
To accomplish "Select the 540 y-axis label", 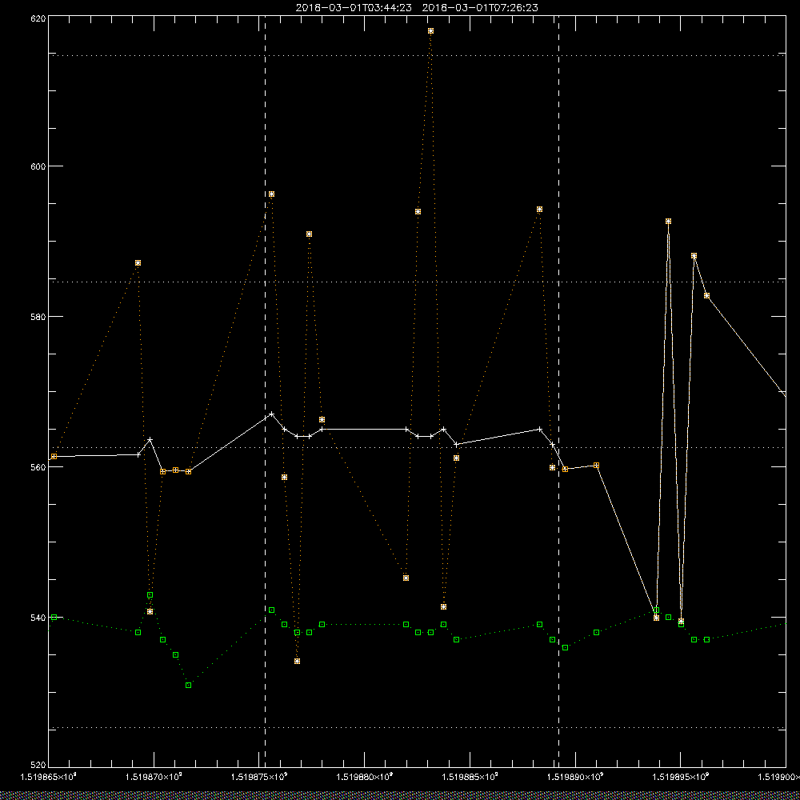I will [38, 617].
